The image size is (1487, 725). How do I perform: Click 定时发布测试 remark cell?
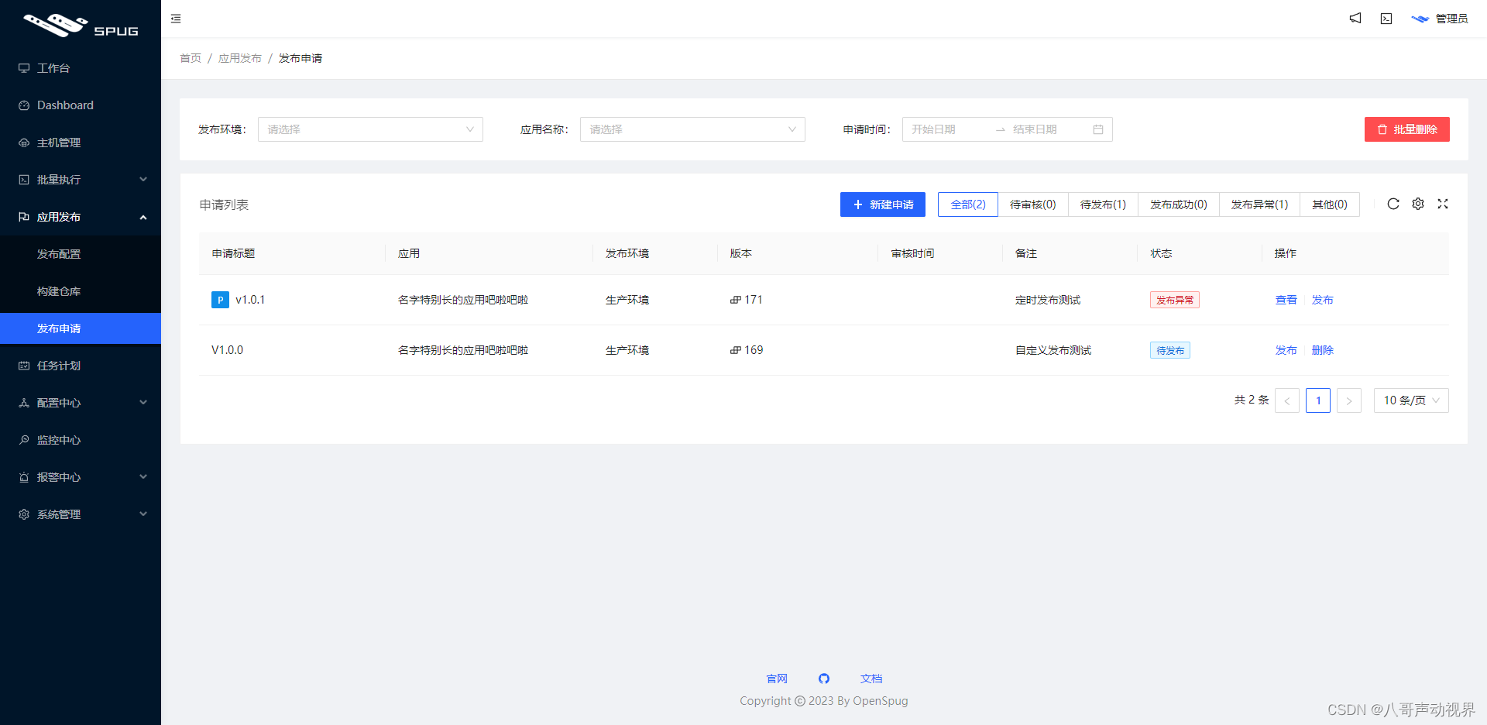pos(1048,300)
